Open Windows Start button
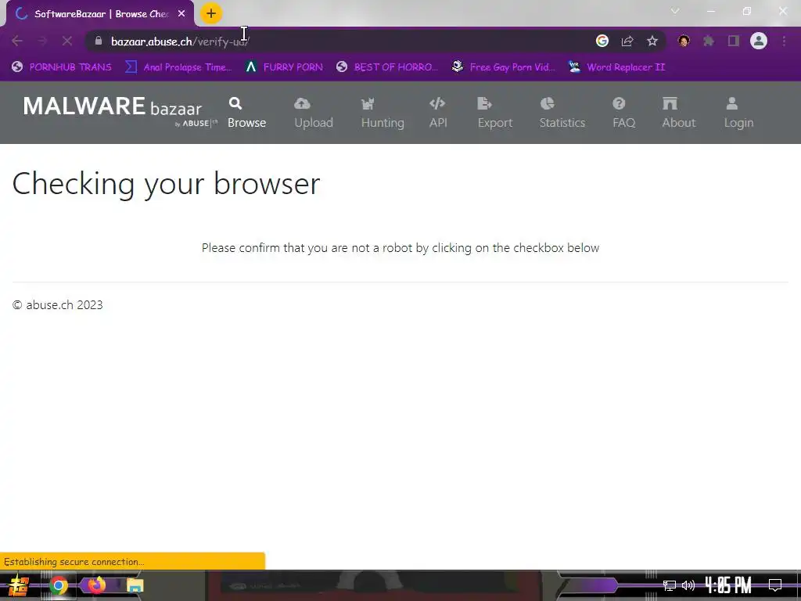This screenshot has width=801, height=601. click(19, 585)
